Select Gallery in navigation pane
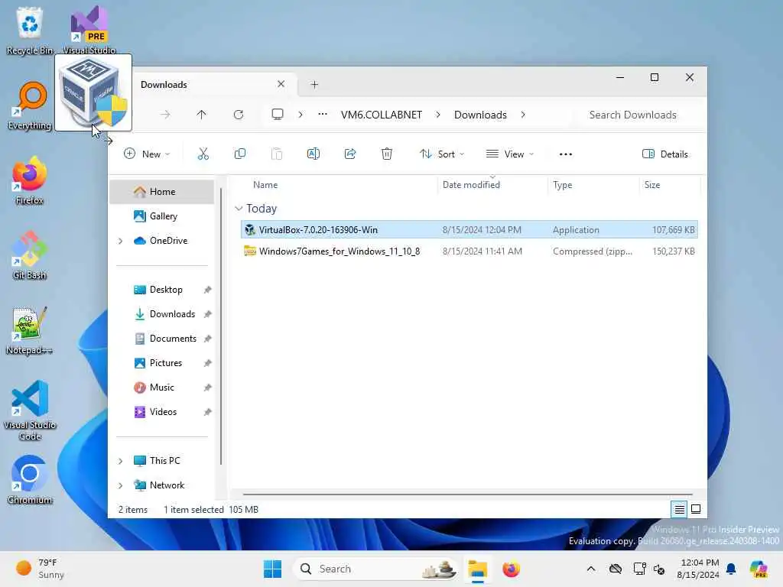 point(162,216)
